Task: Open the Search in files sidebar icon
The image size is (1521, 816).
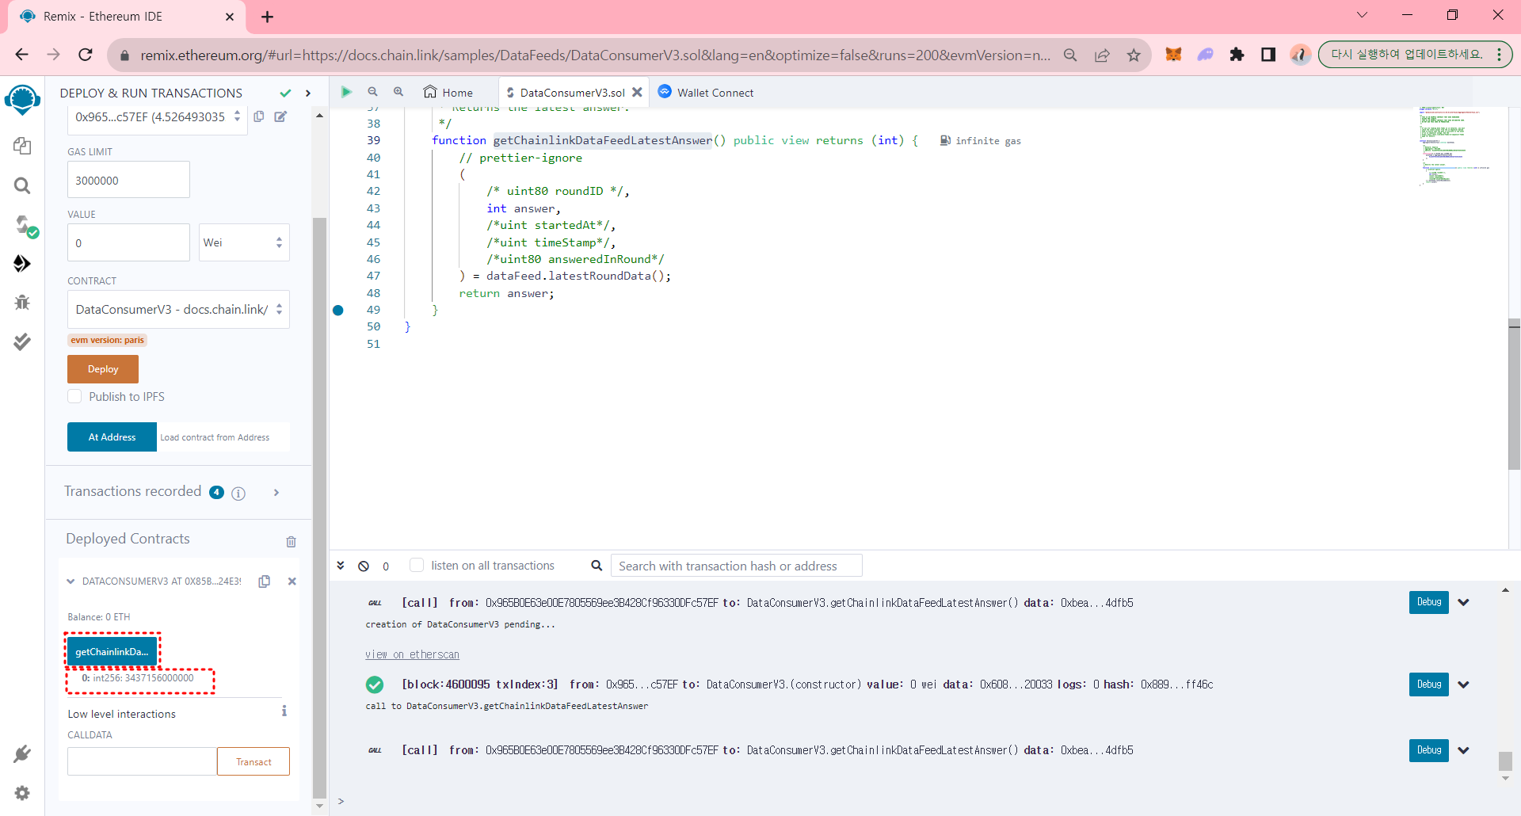Action: pyautogui.click(x=22, y=185)
